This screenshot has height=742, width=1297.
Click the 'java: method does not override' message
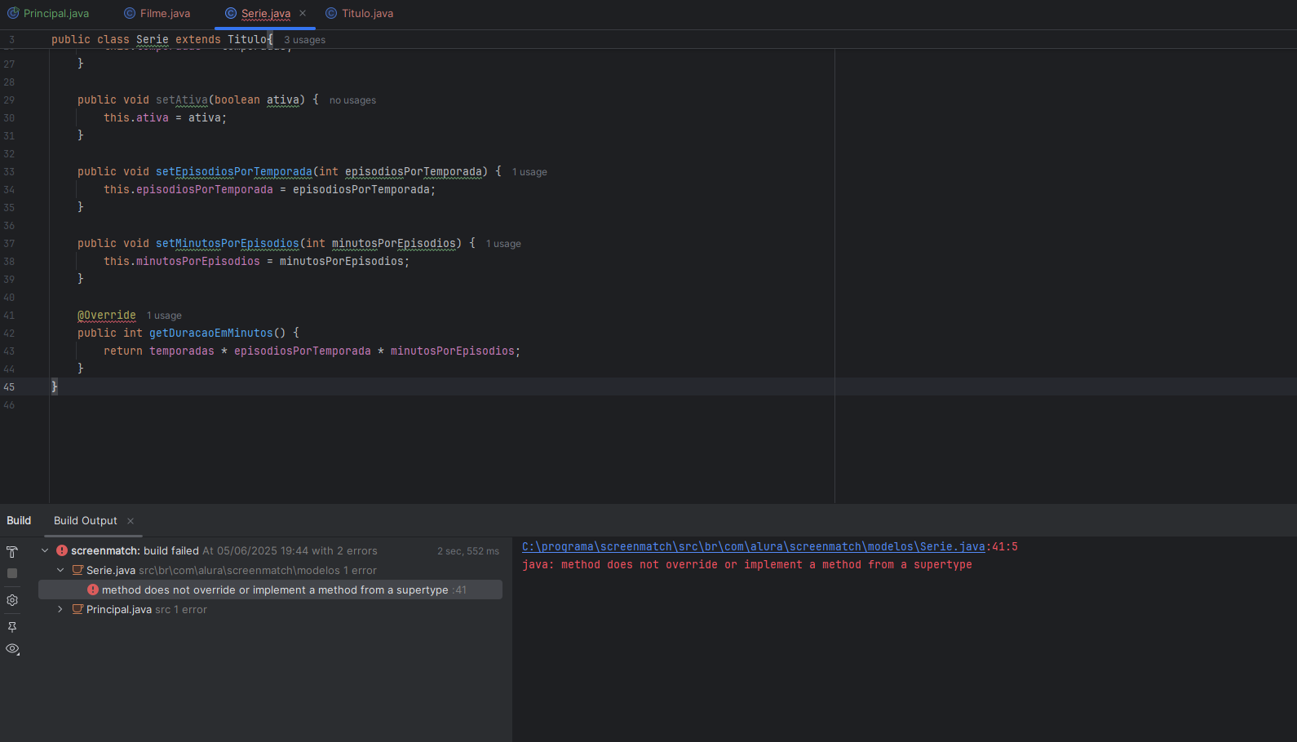[x=747, y=564]
